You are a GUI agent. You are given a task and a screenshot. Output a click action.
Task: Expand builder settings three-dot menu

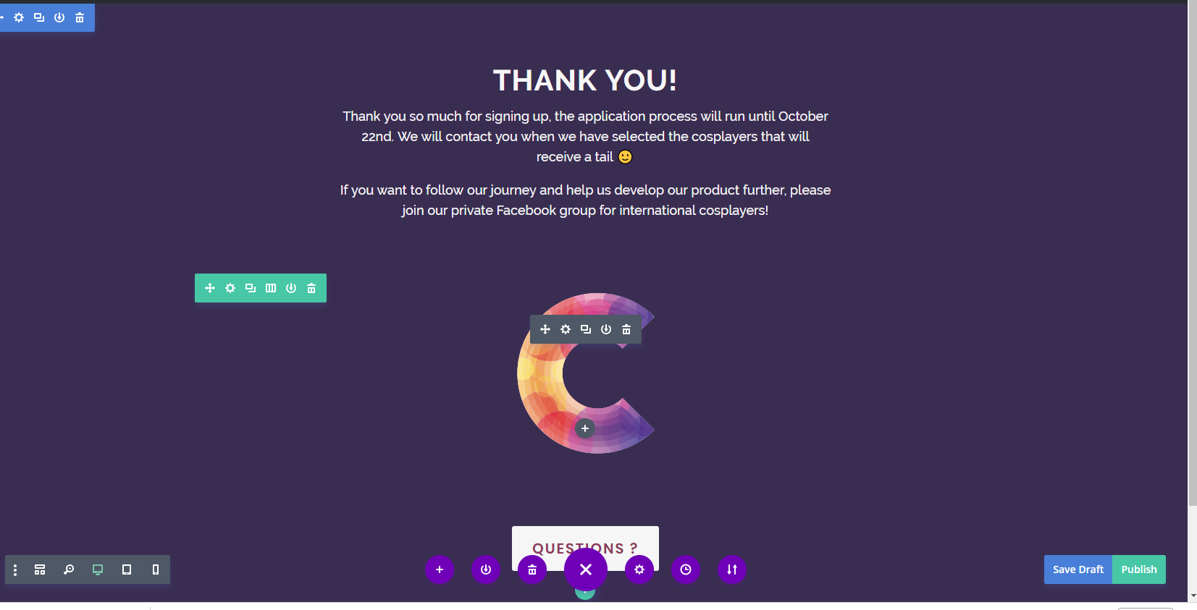[x=15, y=569]
